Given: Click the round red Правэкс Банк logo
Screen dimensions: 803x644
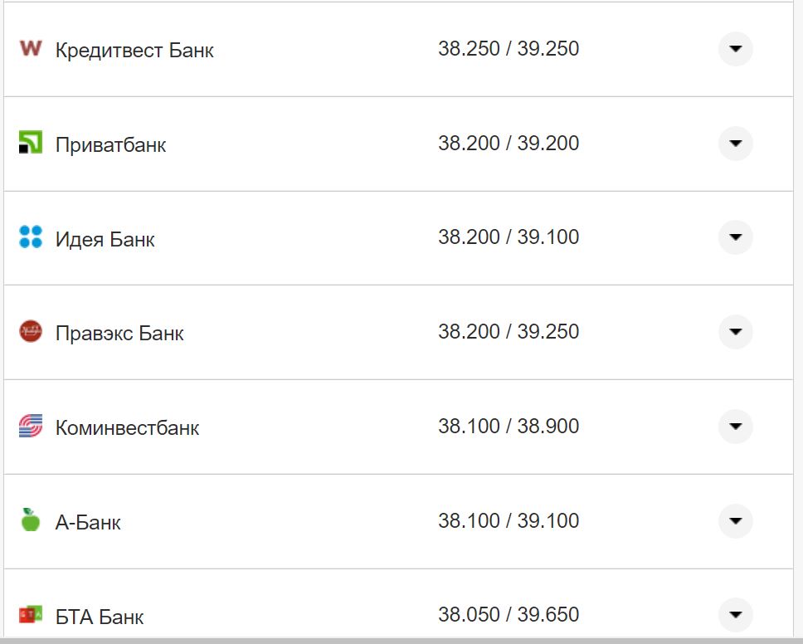Looking at the screenshot, I should (x=30, y=332).
